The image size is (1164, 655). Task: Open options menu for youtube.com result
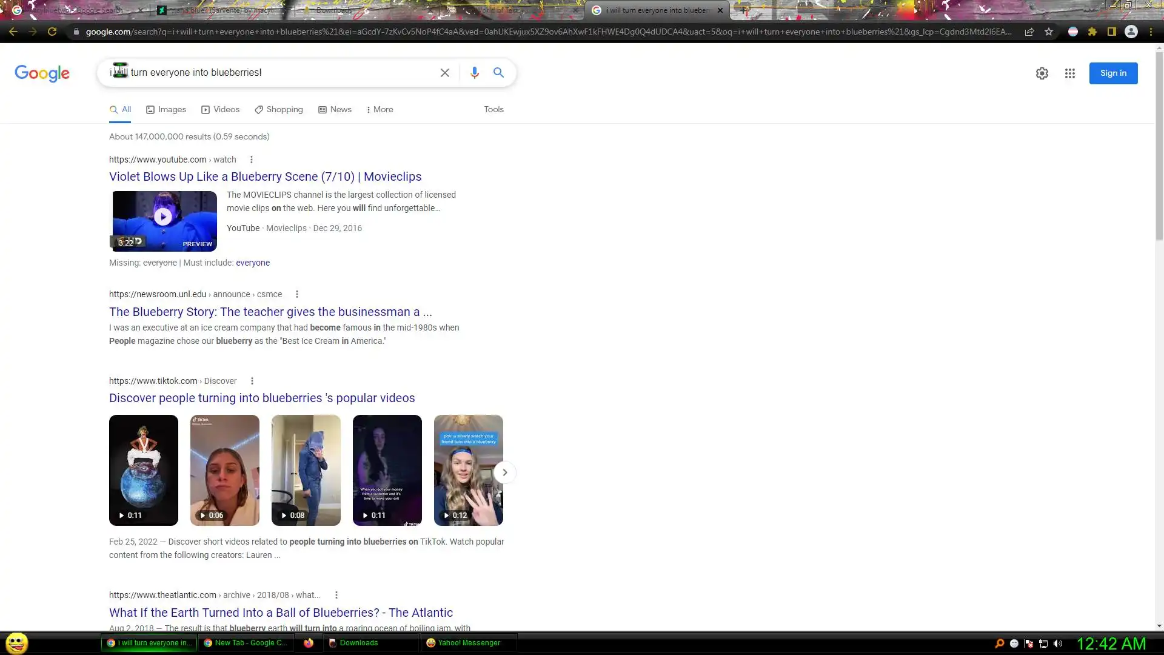tap(252, 160)
